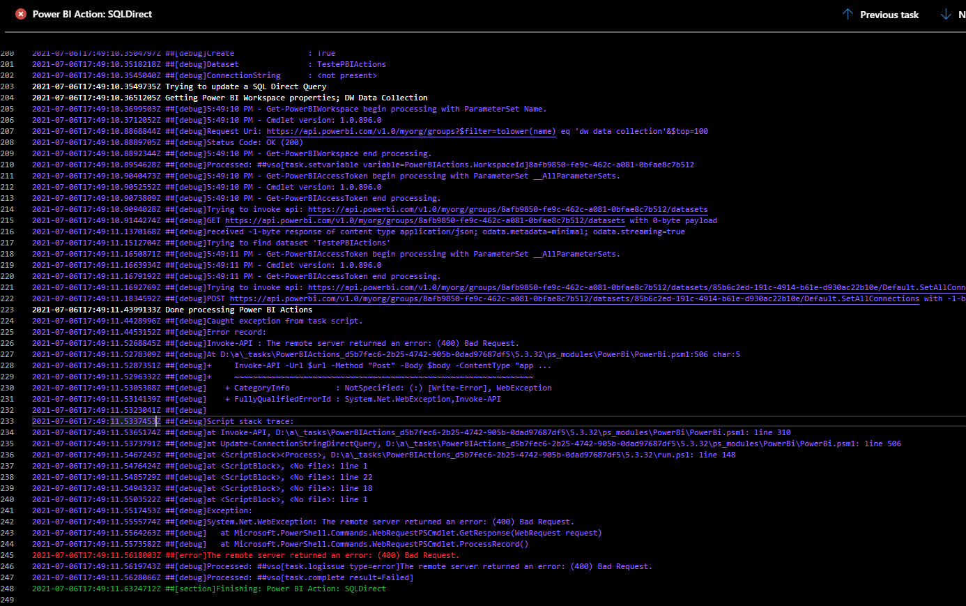Click the task.setvariable WorkspaceId log line

363,165
